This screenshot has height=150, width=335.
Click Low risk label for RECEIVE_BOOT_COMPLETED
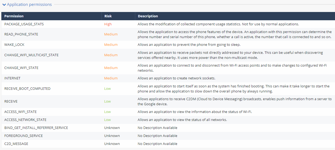tap(107, 88)
